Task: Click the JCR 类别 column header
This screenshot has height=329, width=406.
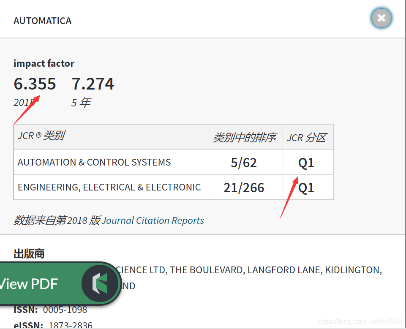Action: pyautogui.click(x=112, y=137)
